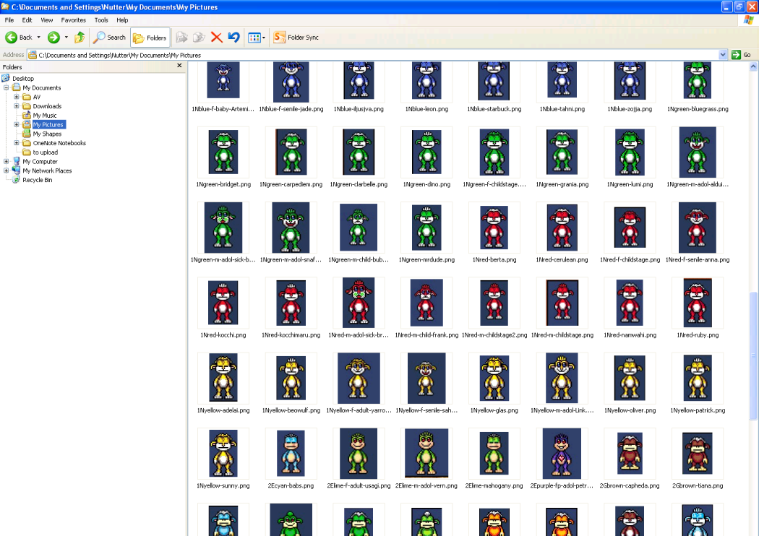Collapse the My Documents tree node

pyautogui.click(x=7, y=87)
